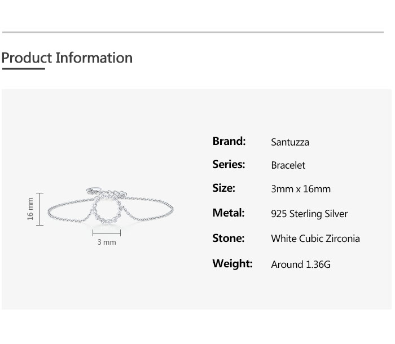The width and height of the screenshot is (395, 344).
Task: Click the 3mm x 16mm size value
Action: tap(301, 189)
